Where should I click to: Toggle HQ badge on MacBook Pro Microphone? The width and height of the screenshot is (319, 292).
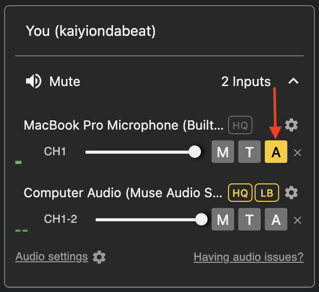[x=240, y=125]
